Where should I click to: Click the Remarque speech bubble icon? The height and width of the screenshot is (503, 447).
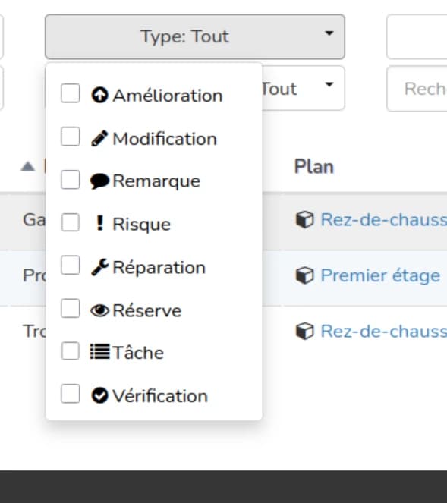tap(99, 181)
